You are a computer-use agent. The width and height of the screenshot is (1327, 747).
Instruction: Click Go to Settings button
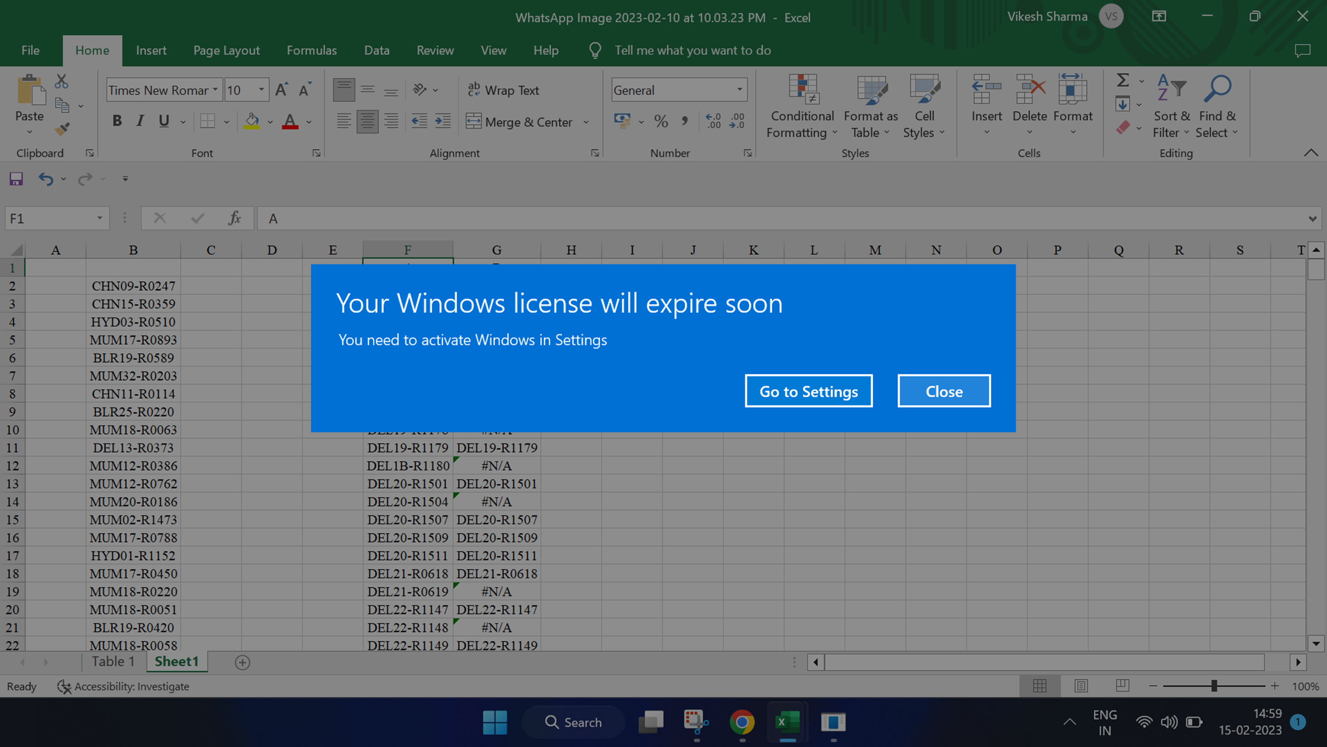tap(809, 391)
